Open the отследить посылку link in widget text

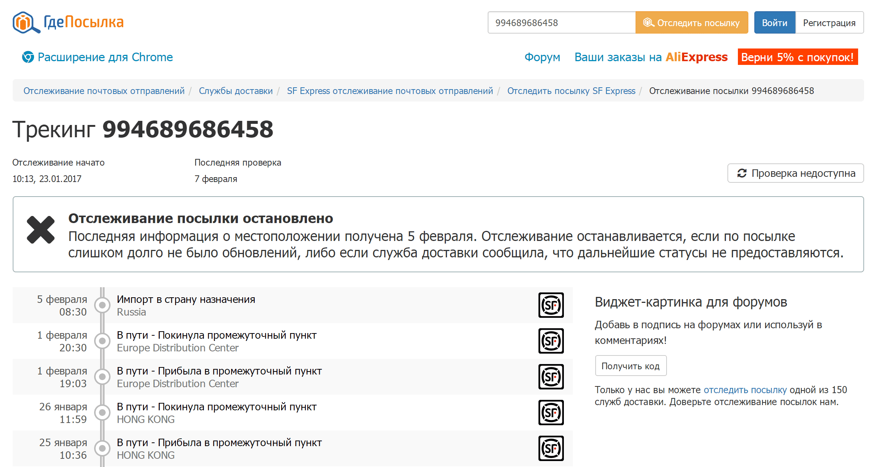pos(745,390)
